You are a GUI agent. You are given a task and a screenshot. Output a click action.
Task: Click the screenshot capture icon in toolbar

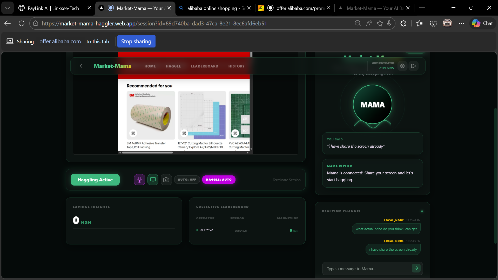tap(433, 23)
